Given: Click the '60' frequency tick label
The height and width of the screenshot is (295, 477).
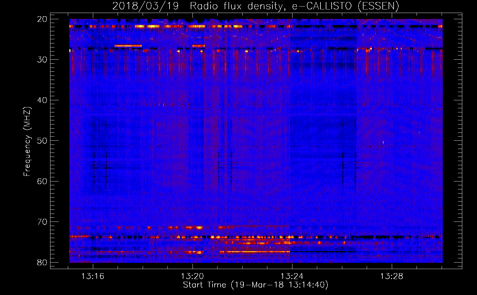Looking at the screenshot, I should pos(42,181).
